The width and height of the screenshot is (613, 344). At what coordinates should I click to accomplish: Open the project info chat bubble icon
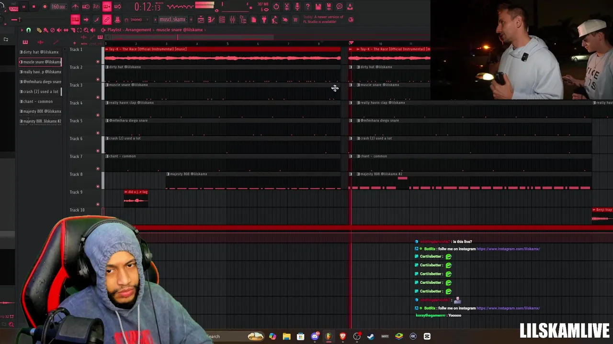click(x=340, y=7)
